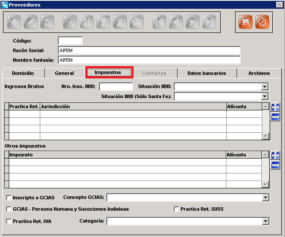Go to the last record
This screenshot has height=237, width=285.
pyautogui.click(x=209, y=22)
